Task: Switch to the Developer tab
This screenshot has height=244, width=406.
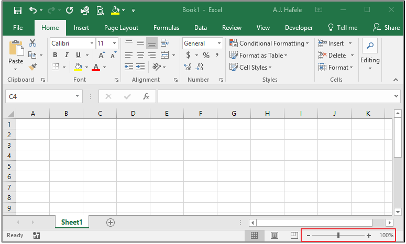Action: click(x=299, y=28)
